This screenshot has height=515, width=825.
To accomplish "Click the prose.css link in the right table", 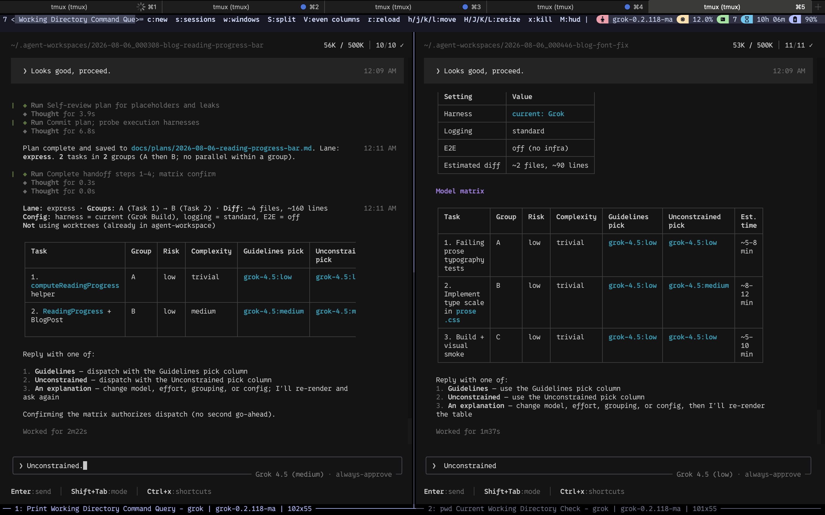I will click(460, 316).
